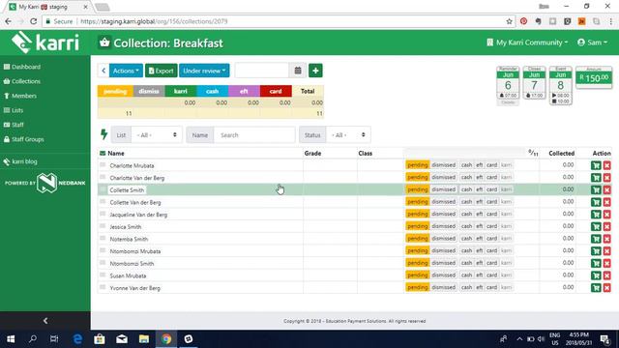Click the red X for Susan Mrubata
Viewport: 619px width, 348px height.
pos(607,275)
